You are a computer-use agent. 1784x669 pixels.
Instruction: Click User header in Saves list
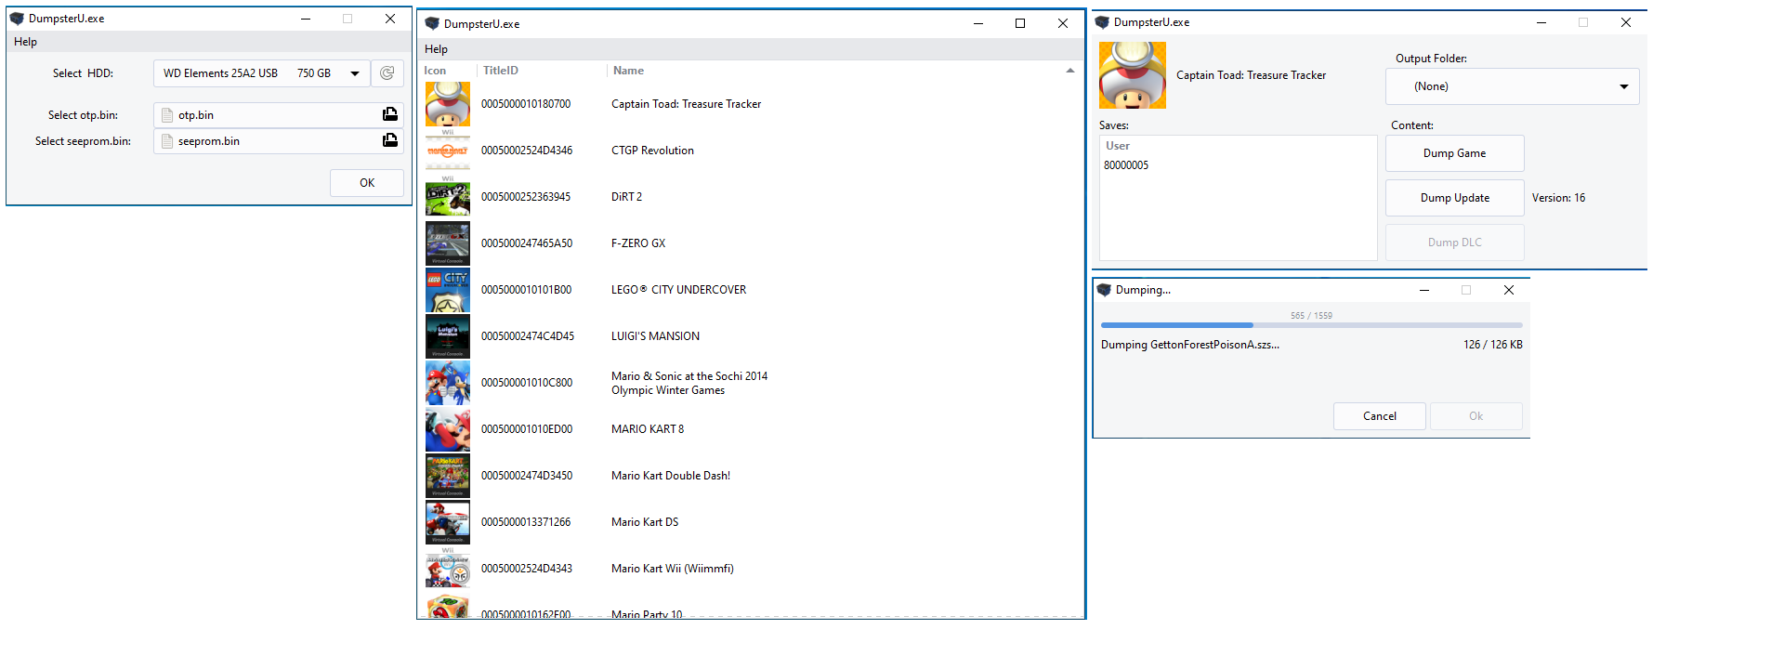coord(1118,146)
